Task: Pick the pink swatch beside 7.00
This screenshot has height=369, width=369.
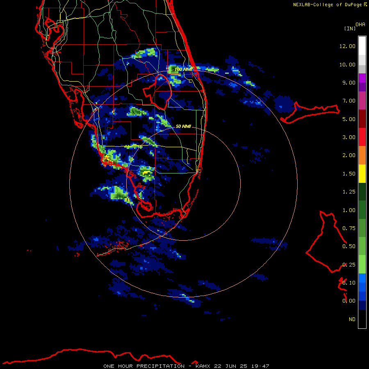Action: pos(362,100)
